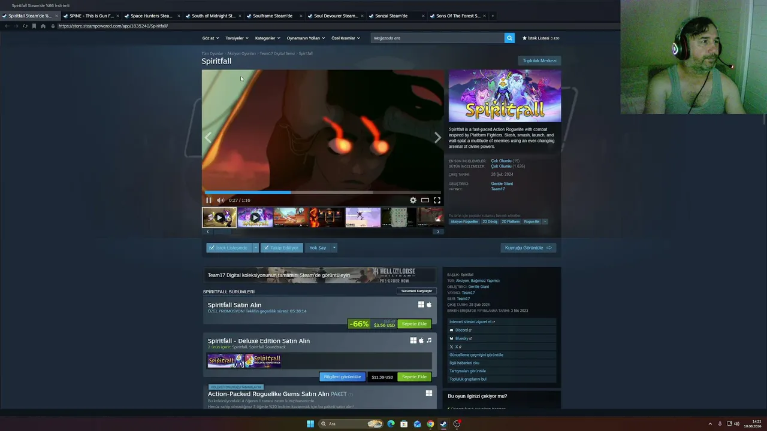Click the store search magnifier button
Viewport: 767px width, 431px height.
coord(509,38)
